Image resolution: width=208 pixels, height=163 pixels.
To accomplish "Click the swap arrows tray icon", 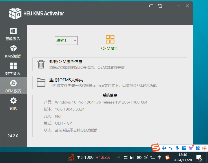I will (x=126, y=157).
